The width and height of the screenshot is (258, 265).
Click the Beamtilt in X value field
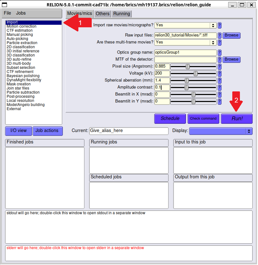(162, 94)
